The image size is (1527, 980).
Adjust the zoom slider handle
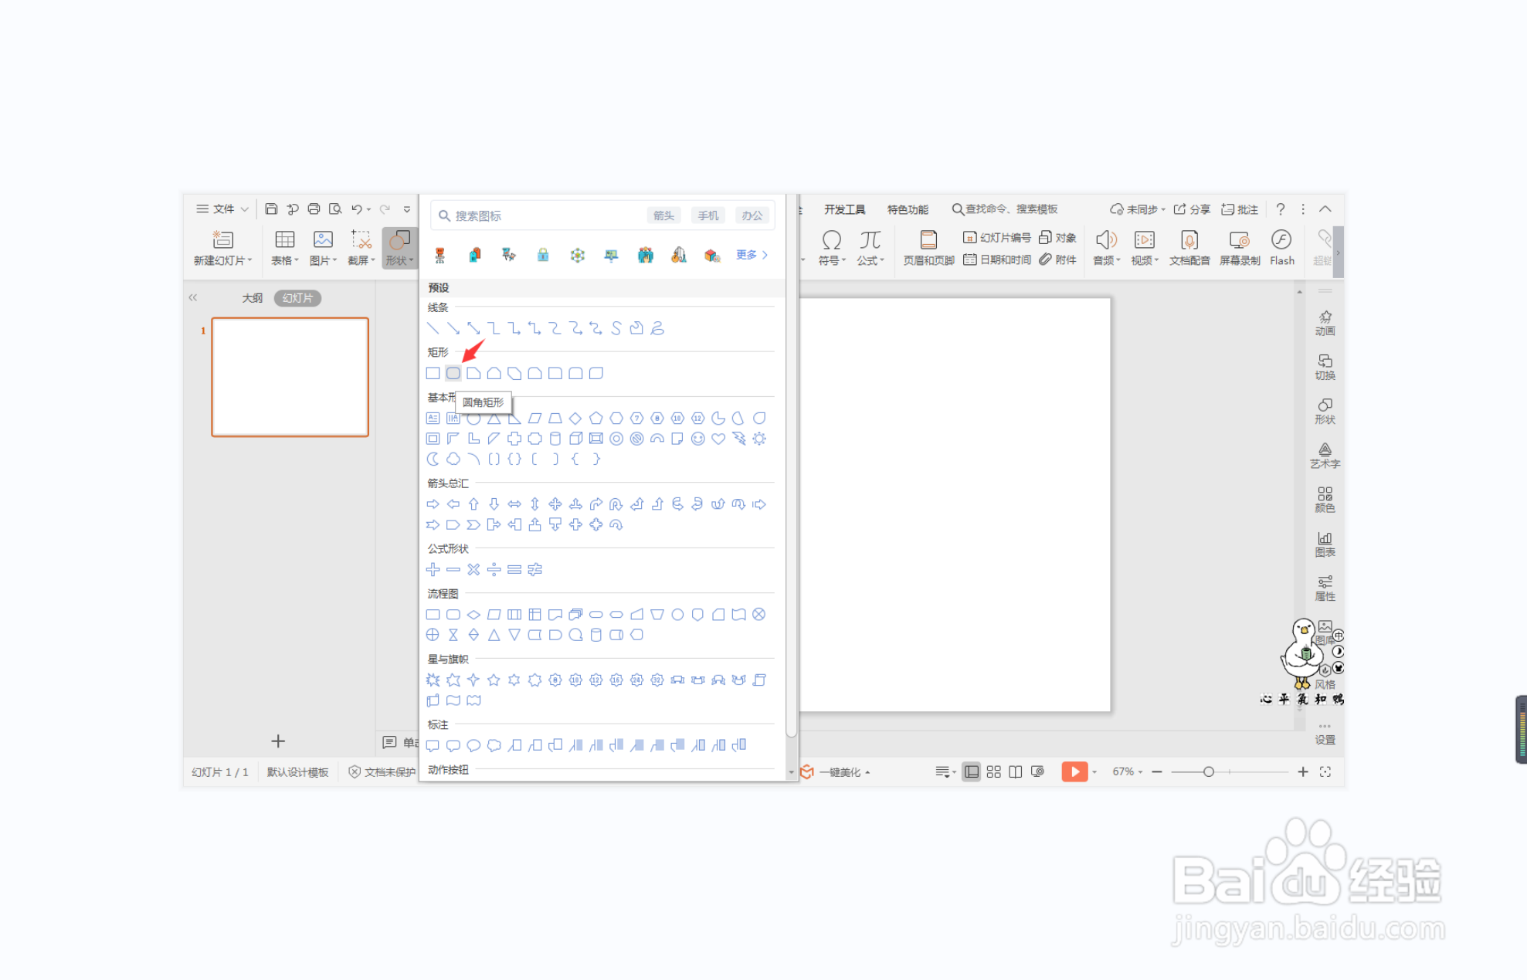tap(1209, 772)
